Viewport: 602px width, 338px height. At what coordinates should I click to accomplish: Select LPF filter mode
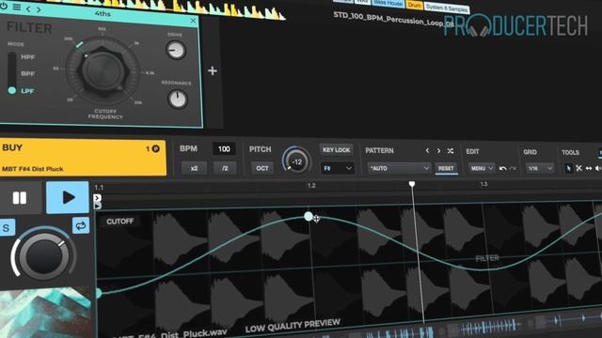[x=27, y=91]
